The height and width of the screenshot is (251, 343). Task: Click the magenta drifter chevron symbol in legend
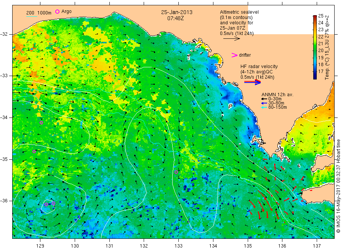click(x=234, y=55)
